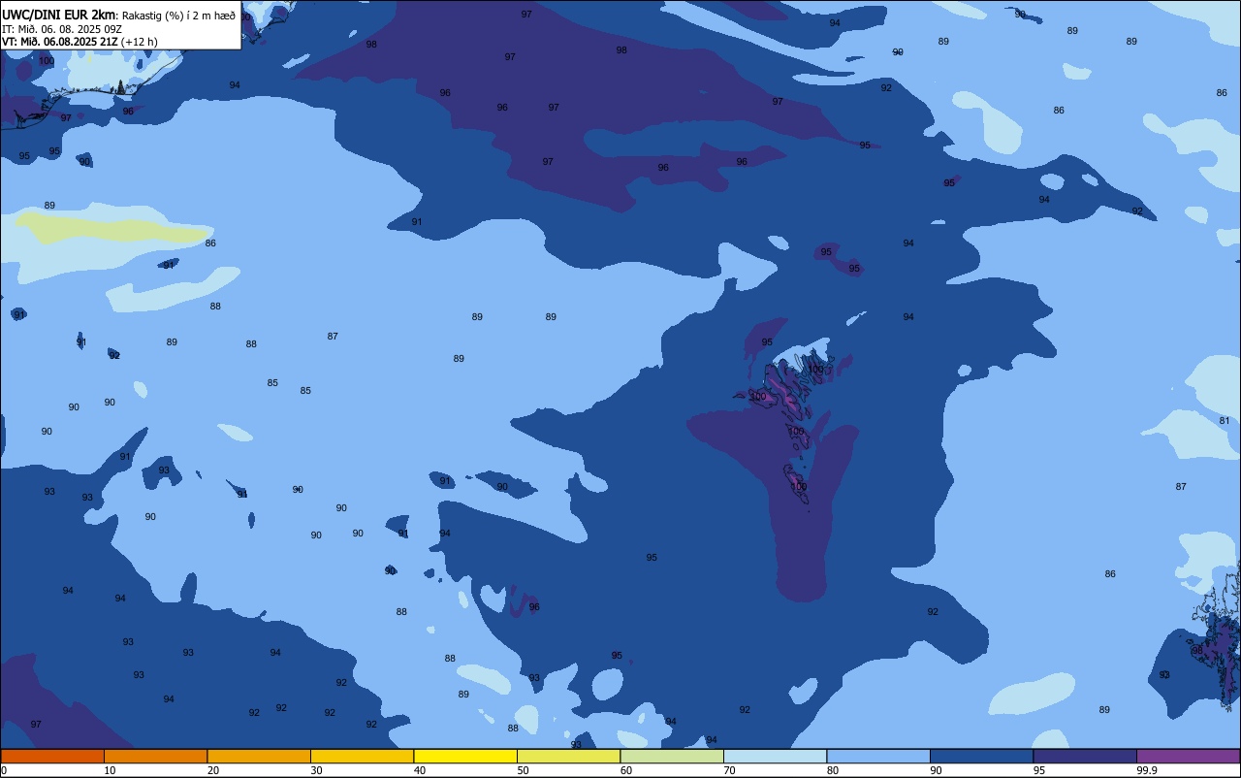Click the 30–40 golden legend swatch
This screenshot has height=778, width=1241.
click(362, 756)
